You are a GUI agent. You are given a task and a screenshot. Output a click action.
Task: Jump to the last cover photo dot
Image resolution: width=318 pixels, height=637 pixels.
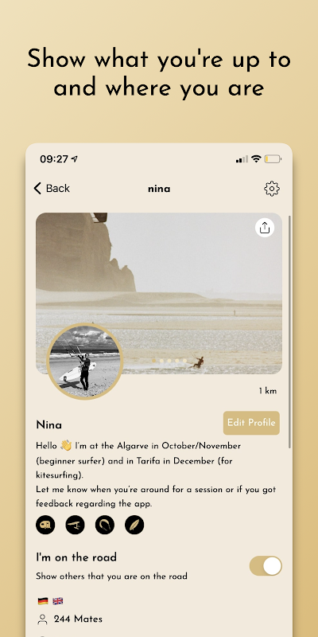(x=184, y=361)
